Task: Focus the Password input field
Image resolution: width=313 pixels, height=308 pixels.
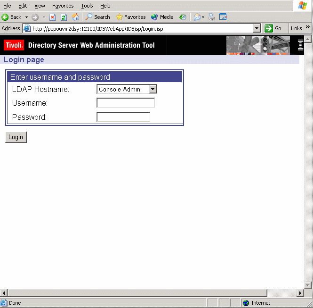Action: pyautogui.click(x=123, y=117)
